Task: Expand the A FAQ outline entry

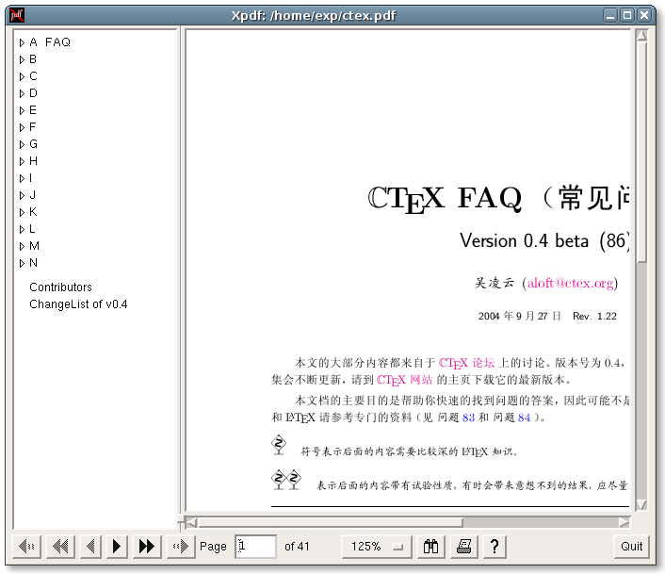Action: (22, 42)
